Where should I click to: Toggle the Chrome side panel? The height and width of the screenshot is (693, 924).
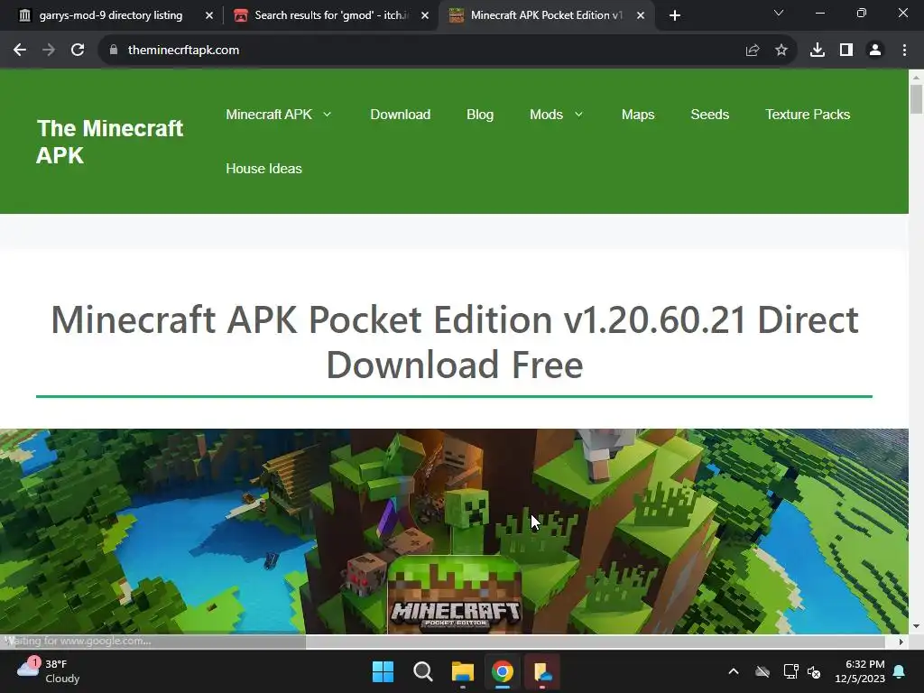[x=846, y=51]
